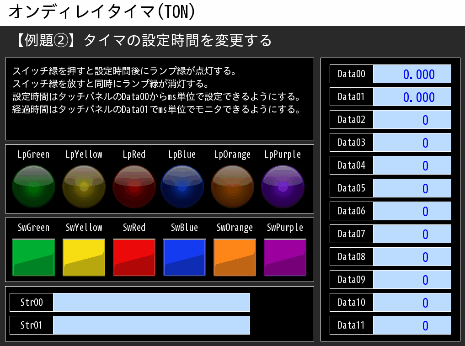The width and height of the screenshot is (465, 346).
Task: Click the Str01 text input field
Action: (151, 325)
